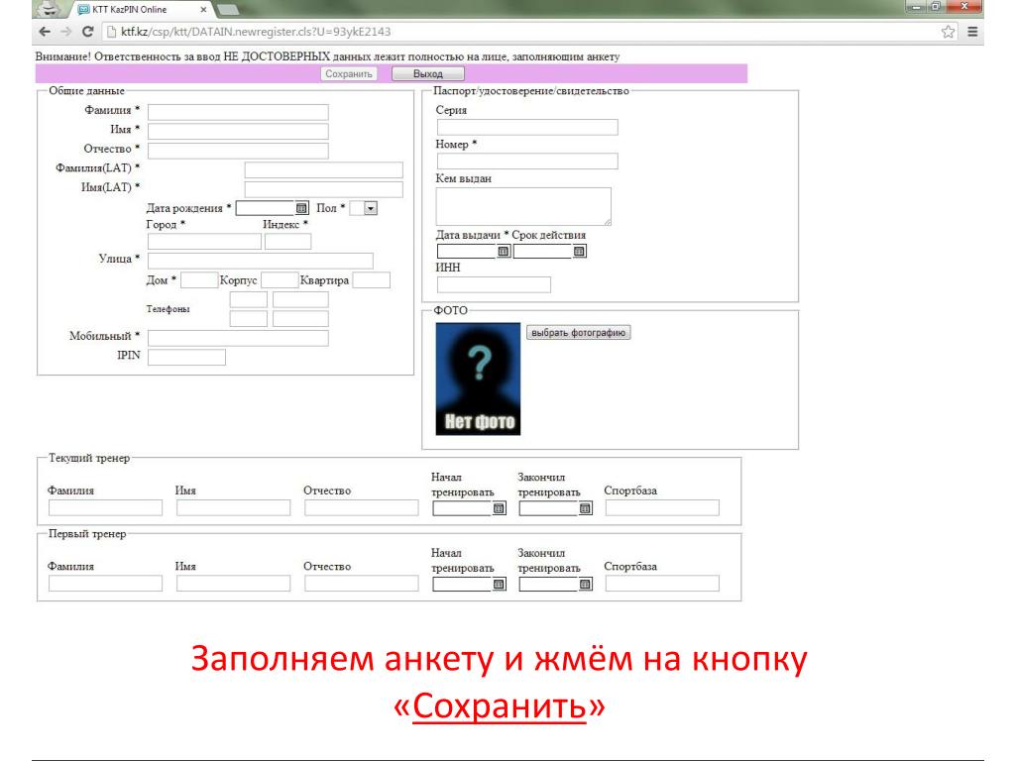Click Первый тренер Имя field

pos(234,584)
